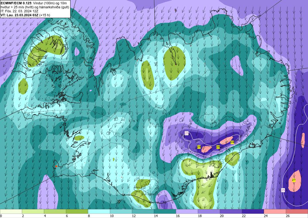Click the yellow gust label '27' on the pink area
The height and width of the screenshot is (218, 308).
point(294,180)
